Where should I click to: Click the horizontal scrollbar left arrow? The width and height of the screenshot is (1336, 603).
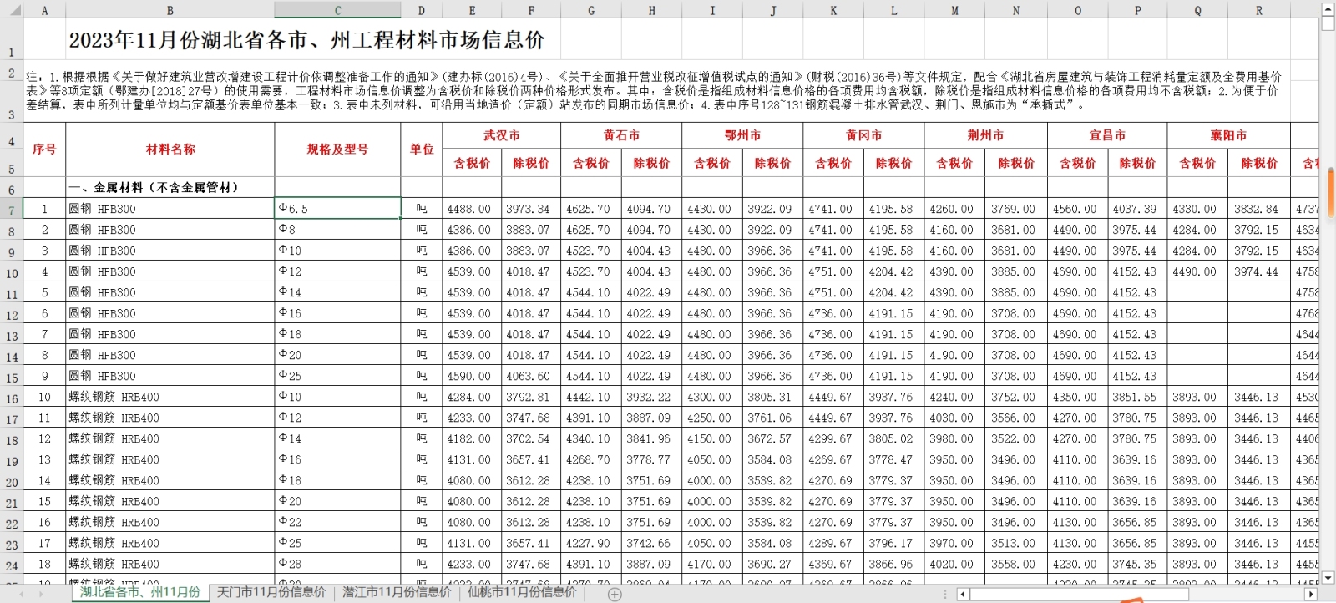[x=963, y=594]
